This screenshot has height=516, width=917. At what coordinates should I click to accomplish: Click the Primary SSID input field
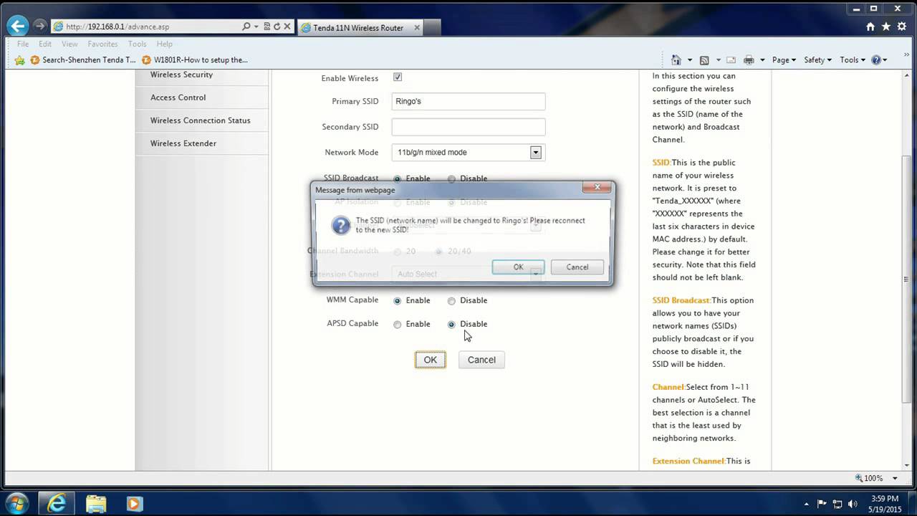pos(469,101)
